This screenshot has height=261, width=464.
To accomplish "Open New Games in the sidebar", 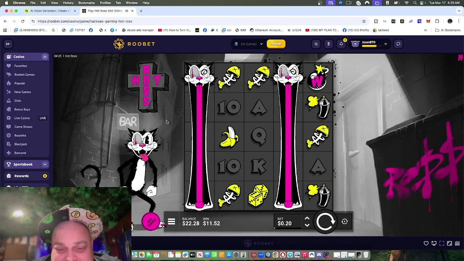I will [x=22, y=92].
